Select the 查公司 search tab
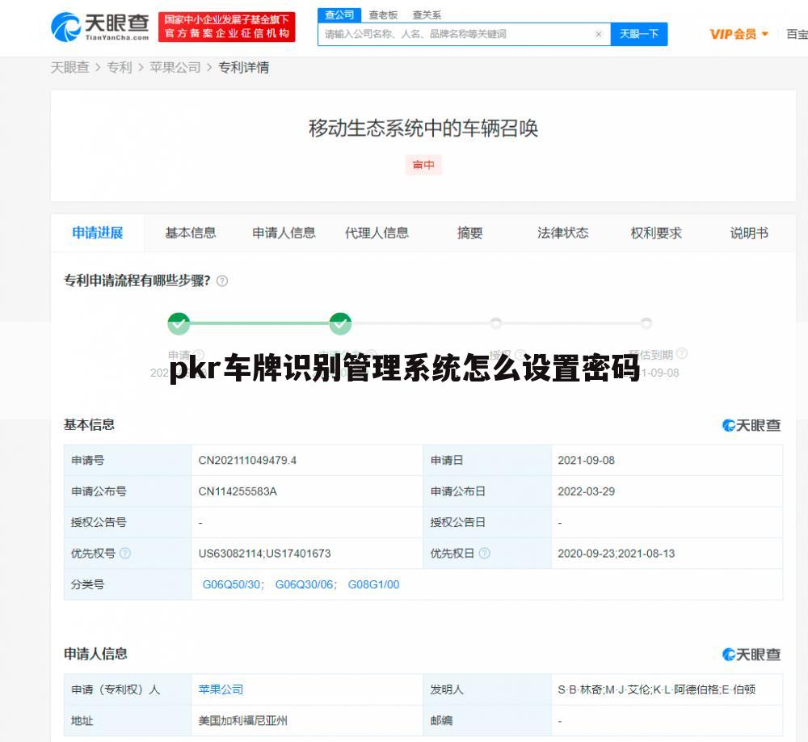The width and height of the screenshot is (808, 742). click(x=339, y=15)
